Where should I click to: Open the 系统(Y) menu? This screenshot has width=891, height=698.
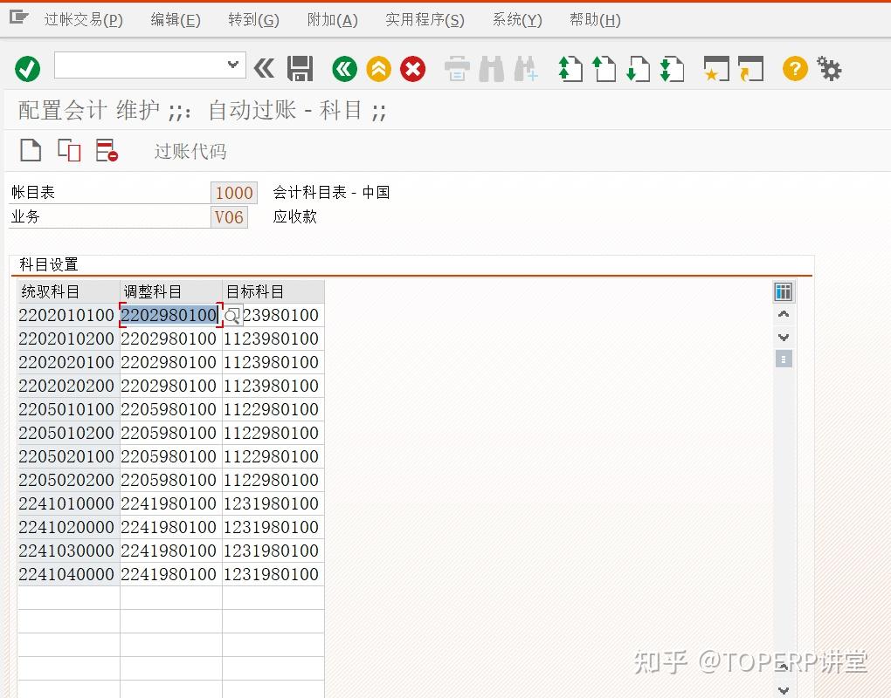[x=516, y=19]
